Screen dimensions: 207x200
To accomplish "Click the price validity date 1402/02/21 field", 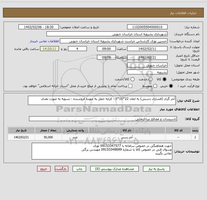I will pos(147,57).
